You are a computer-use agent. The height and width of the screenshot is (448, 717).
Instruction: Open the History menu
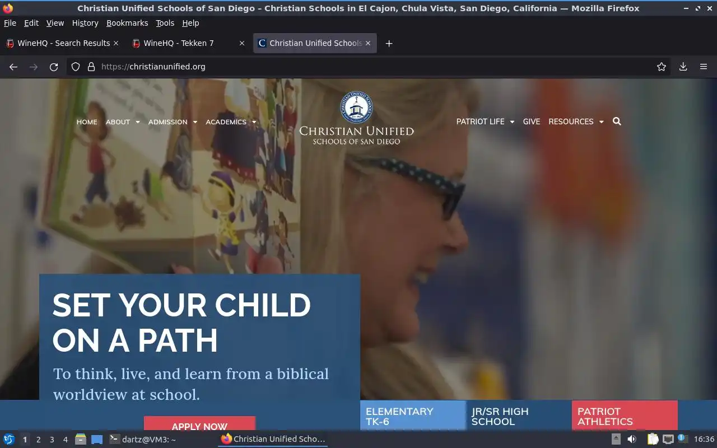coord(85,23)
